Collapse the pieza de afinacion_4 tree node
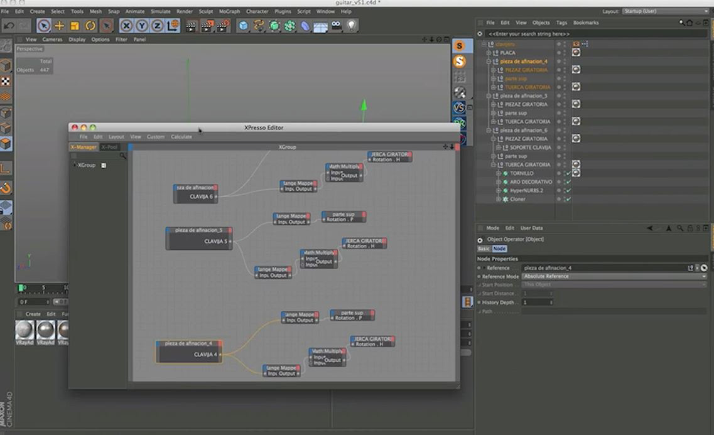 tap(489, 62)
